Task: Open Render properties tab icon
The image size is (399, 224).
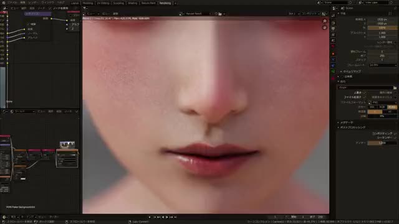Action: point(334,23)
